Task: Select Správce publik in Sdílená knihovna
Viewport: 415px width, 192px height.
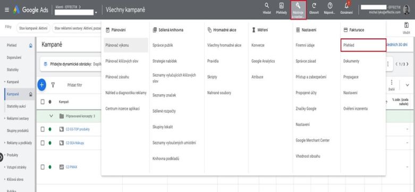Action: point(163,45)
